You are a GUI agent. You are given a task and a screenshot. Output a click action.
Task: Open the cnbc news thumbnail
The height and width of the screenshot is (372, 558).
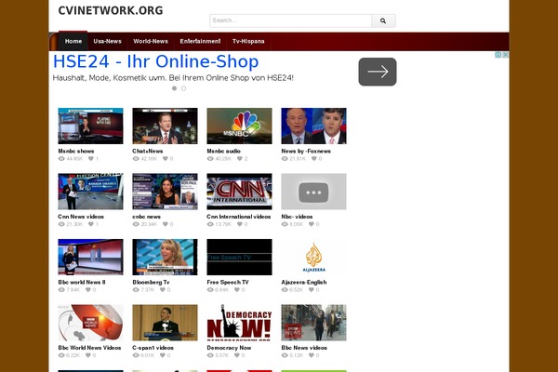click(166, 192)
